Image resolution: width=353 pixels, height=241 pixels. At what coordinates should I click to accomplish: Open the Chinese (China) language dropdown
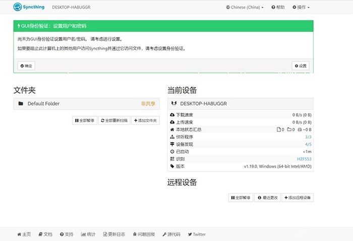[x=245, y=7]
